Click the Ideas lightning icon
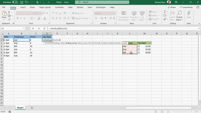Image resolution: width=201 pixels, height=113 pixels. pyautogui.click(x=189, y=14)
